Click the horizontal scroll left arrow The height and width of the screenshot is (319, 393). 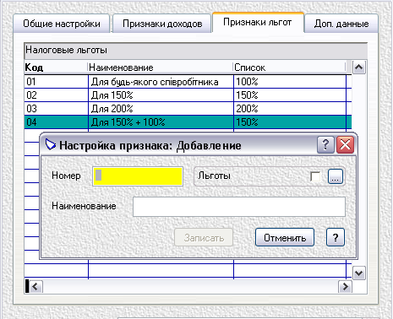click(x=35, y=287)
